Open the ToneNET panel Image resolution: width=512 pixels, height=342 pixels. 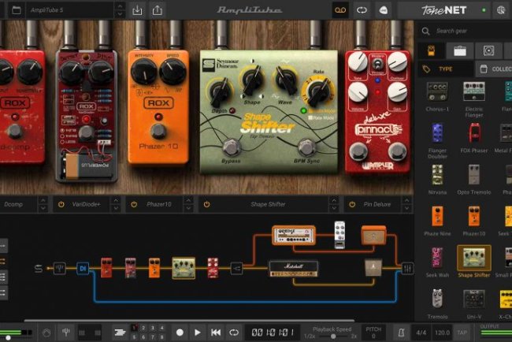pyautogui.click(x=443, y=10)
